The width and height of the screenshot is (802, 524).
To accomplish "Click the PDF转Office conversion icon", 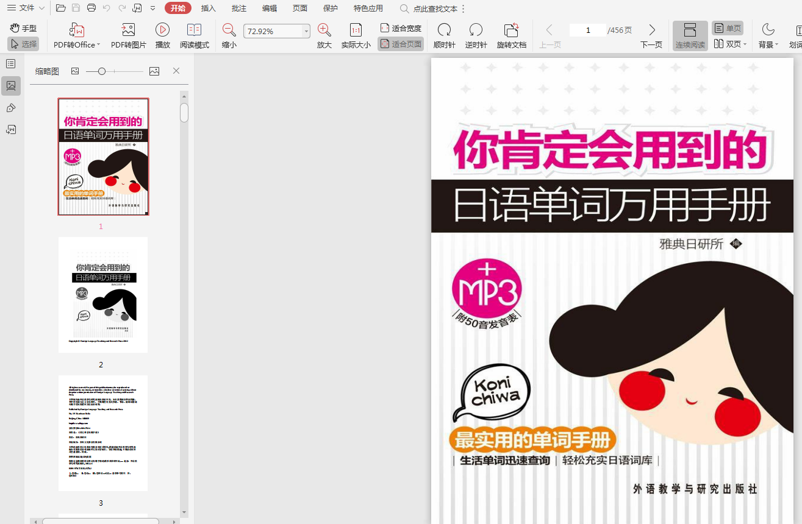I will click(77, 30).
